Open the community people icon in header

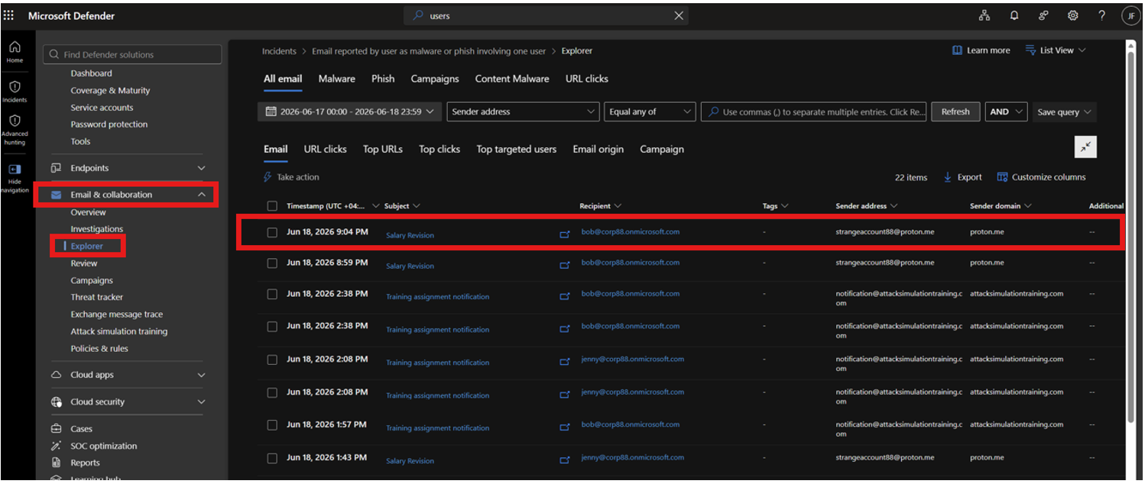[1043, 15]
